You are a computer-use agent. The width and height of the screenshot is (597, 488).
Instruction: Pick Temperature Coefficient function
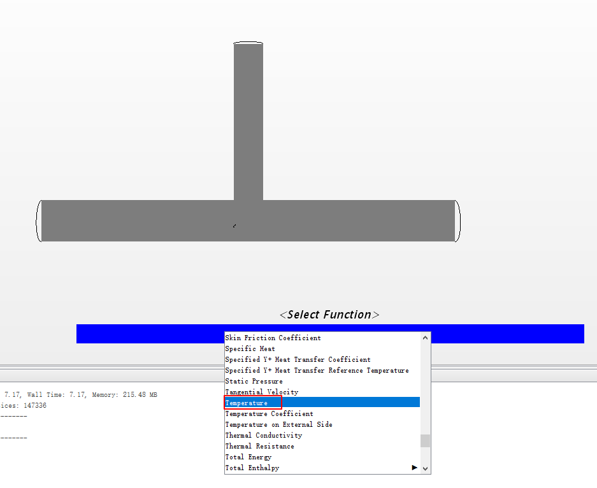322,413
